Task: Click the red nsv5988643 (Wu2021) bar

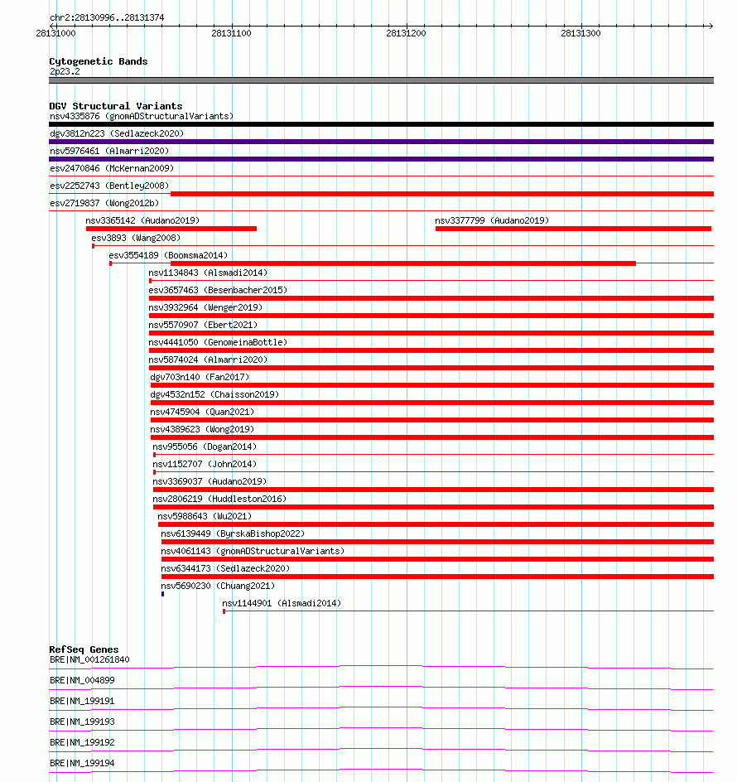Action: click(x=436, y=524)
